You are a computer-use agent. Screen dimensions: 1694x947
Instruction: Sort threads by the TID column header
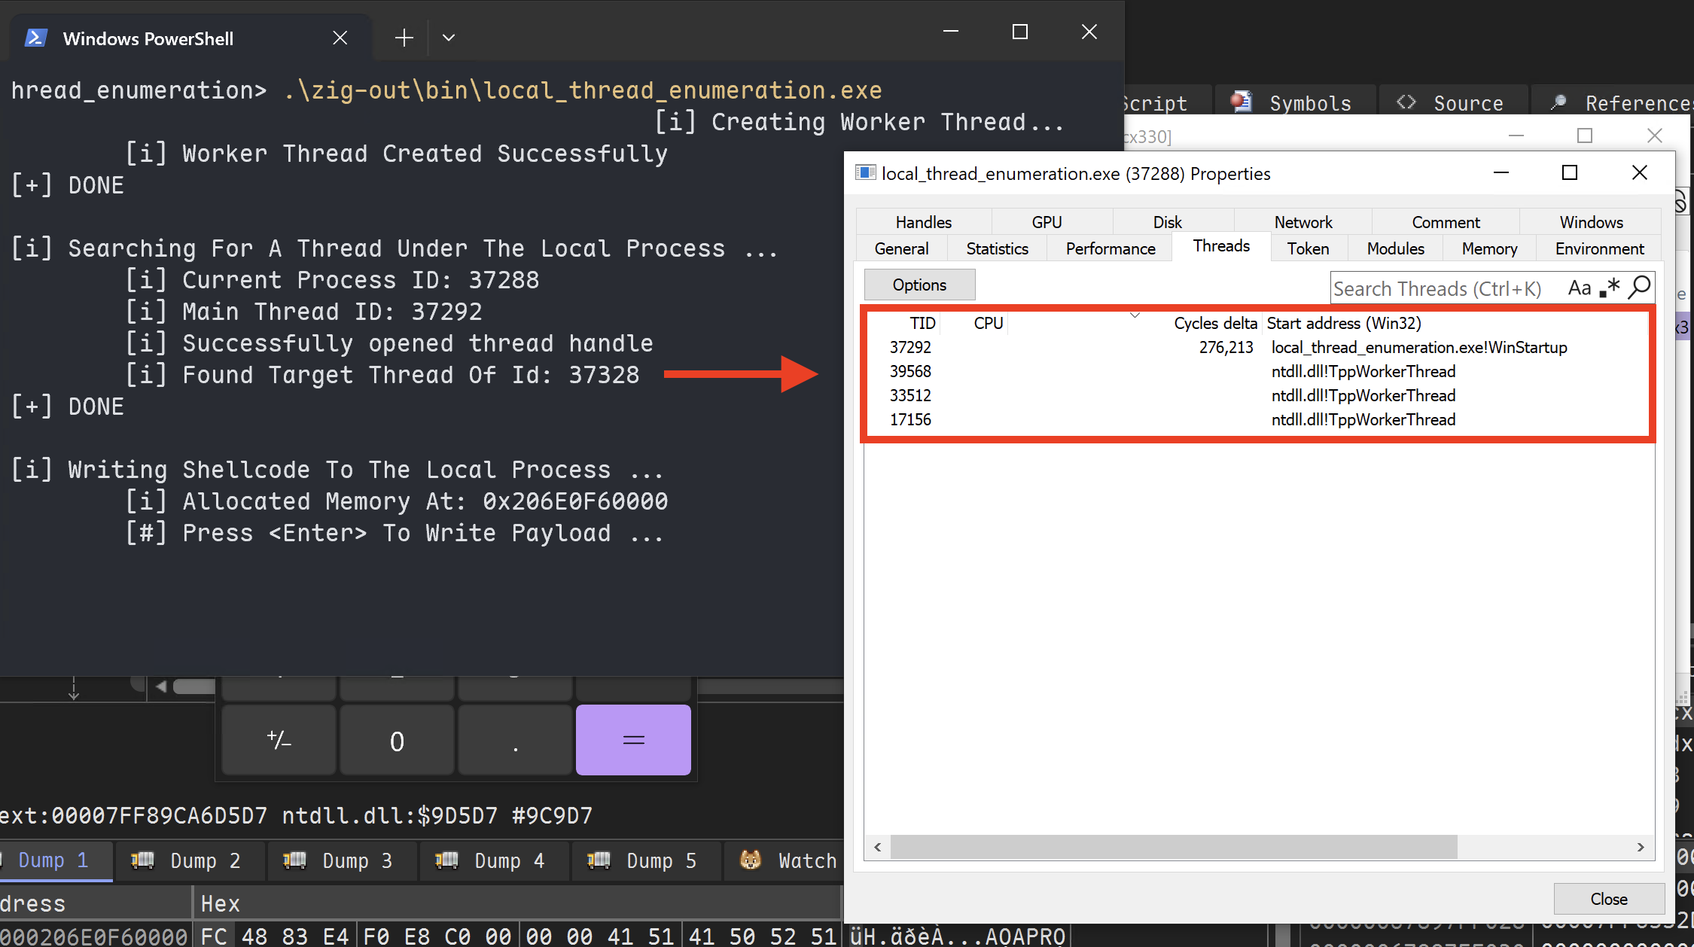(x=922, y=323)
